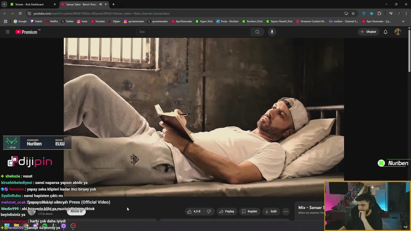411x231 pixels.
Task: View site information icon in address bar
Action: click(x=29, y=13)
